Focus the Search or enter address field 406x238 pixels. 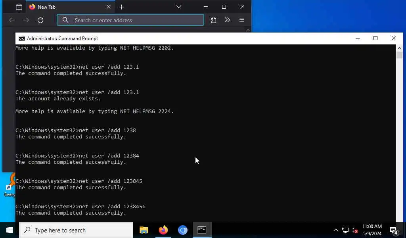pos(130,20)
